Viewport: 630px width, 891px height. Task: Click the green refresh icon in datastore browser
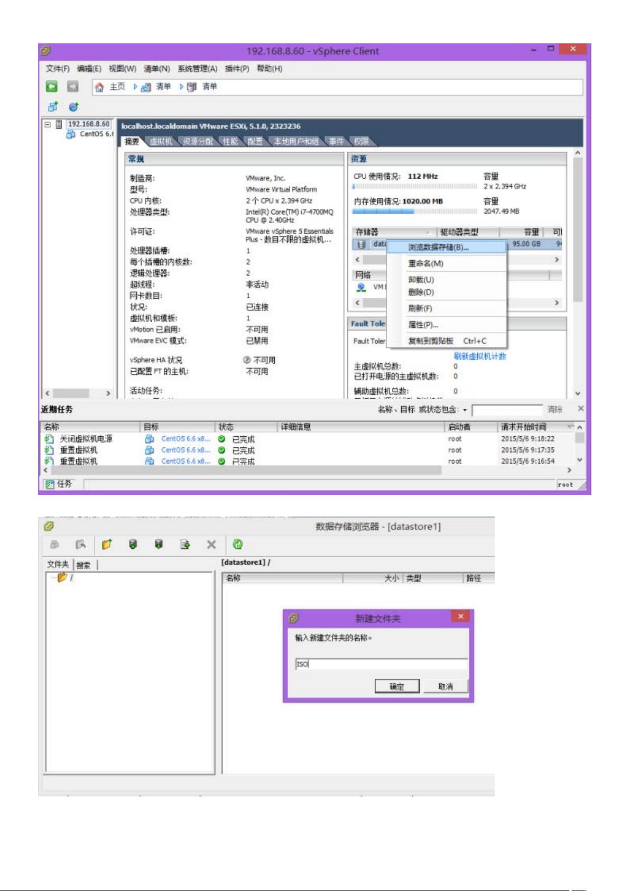coord(238,544)
